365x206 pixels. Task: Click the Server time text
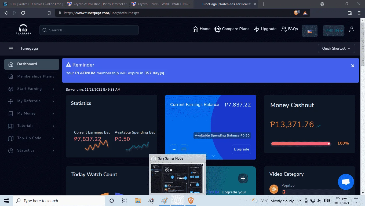coord(93,90)
